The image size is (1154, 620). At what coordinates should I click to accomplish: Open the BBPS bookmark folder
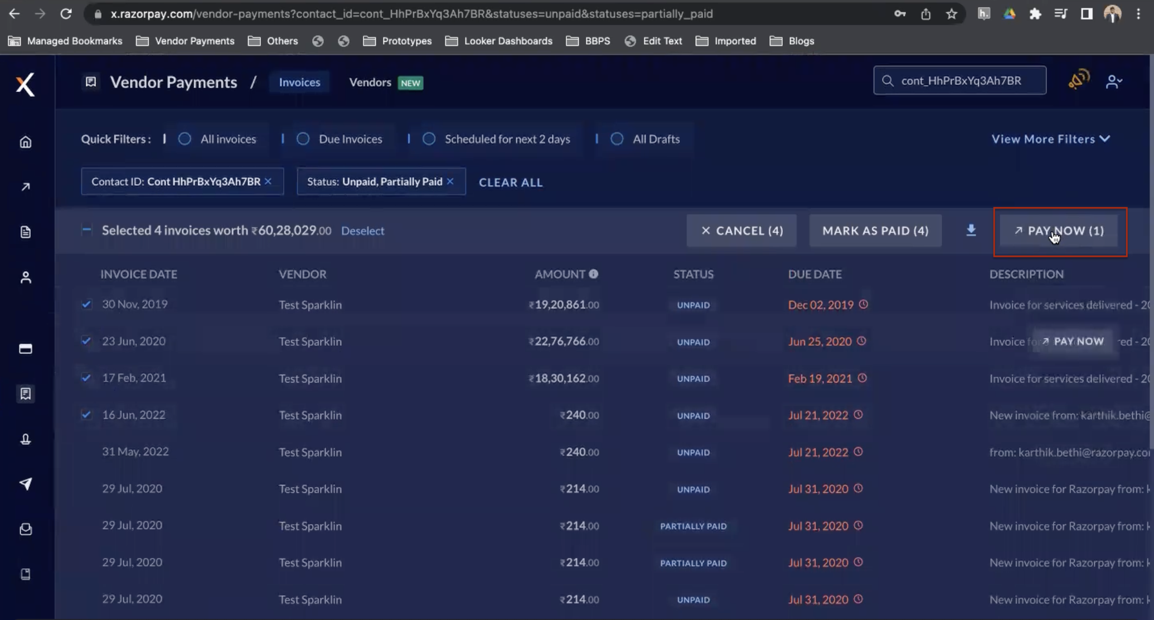click(588, 41)
